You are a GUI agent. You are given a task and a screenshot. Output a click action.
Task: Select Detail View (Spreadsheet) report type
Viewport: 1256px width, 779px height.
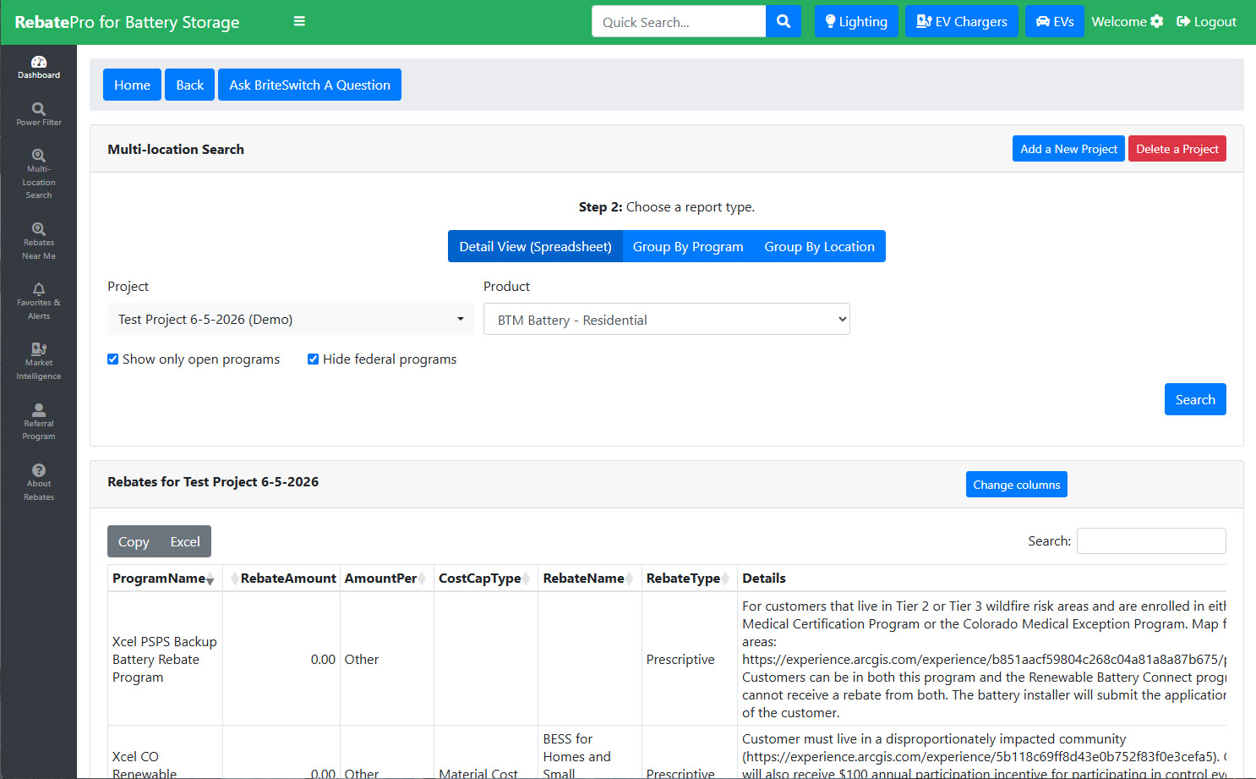535,247
